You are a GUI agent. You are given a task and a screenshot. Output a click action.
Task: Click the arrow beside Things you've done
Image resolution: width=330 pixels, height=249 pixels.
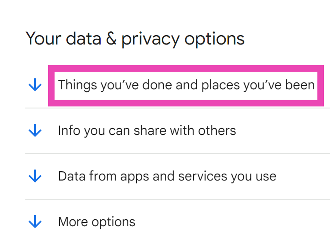point(35,86)
